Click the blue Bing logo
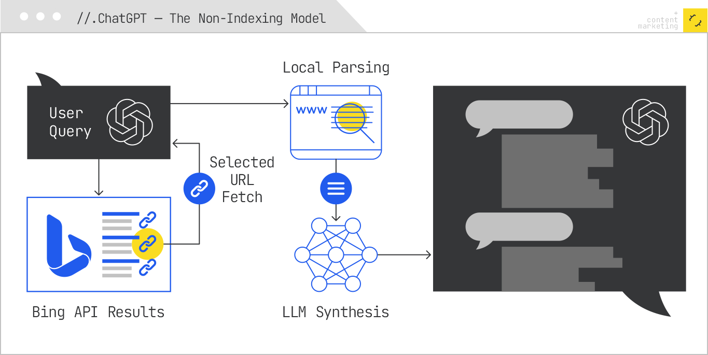The width and height of the screenshot is (708, 355). coord(67,246)
